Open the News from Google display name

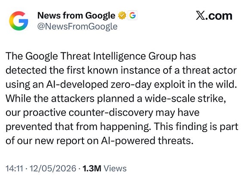tap(76, 16)
